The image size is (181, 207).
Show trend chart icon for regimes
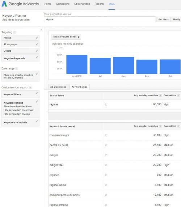click(x=106, y=175)
